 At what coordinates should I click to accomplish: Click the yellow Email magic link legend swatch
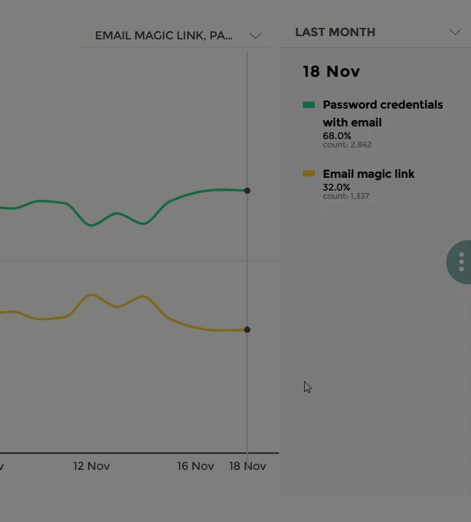tap(308, 173)
